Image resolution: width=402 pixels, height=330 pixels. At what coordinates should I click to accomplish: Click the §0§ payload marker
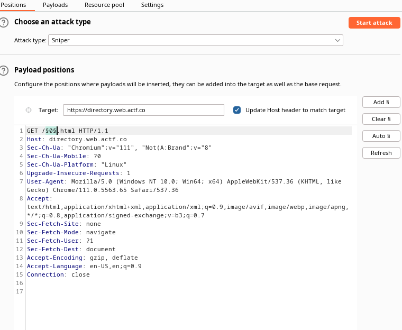click(51, 131)
